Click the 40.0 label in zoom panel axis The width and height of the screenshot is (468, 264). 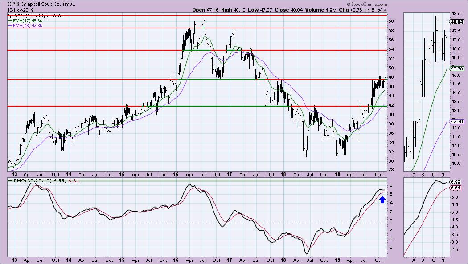[x=456, y=163]
